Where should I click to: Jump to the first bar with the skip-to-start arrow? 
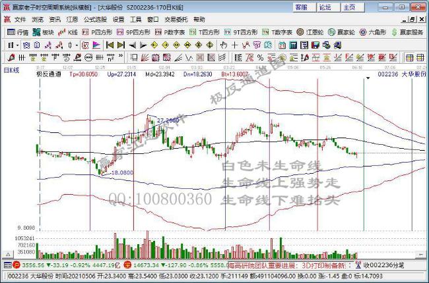(110, 45)
